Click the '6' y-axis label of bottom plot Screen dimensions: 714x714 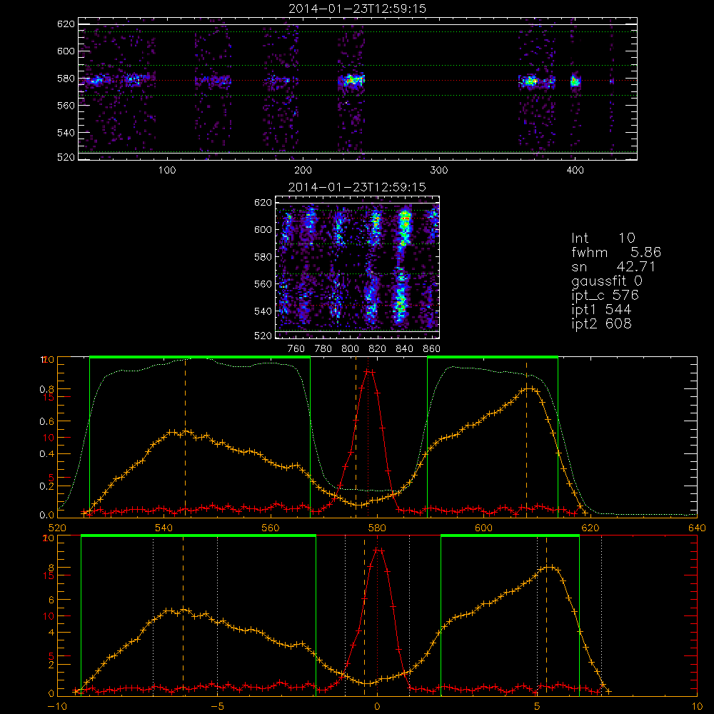pos(51,600)
